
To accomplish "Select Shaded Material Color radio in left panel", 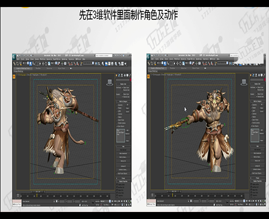I will click(x=122, y=97).
